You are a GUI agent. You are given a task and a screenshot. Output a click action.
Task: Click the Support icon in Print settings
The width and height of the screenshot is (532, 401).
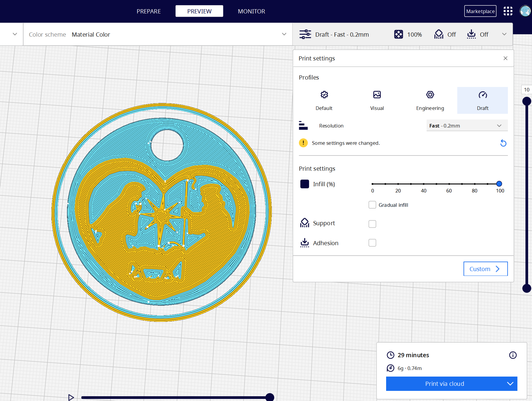coord(305,223)
